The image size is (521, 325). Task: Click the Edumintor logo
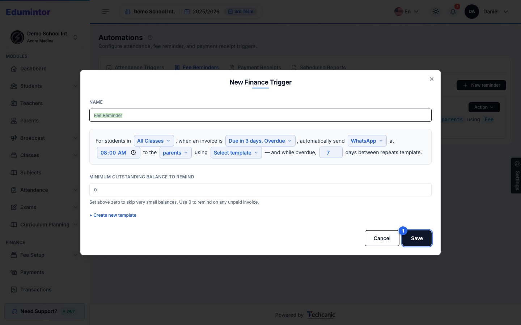click(28, 12)
